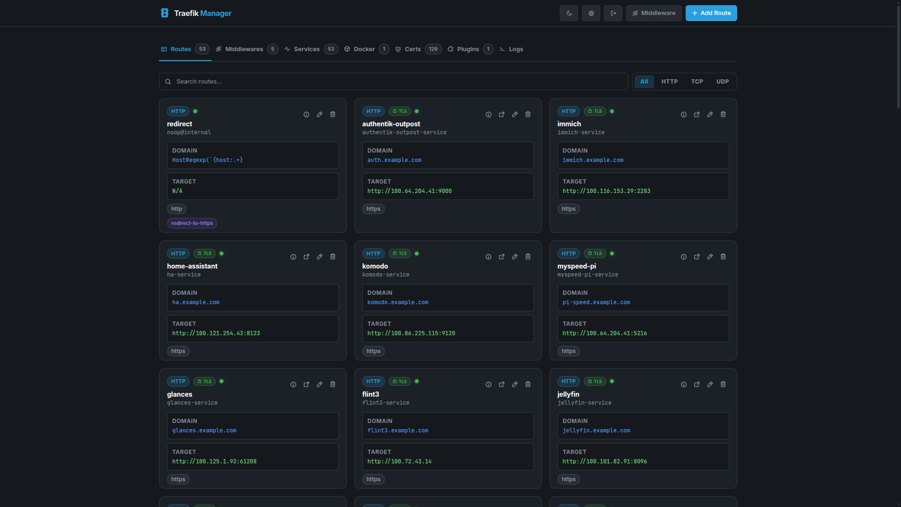Open settings via the gear icon
This screenshot has width=901, height=507.
tap(591, 13)
